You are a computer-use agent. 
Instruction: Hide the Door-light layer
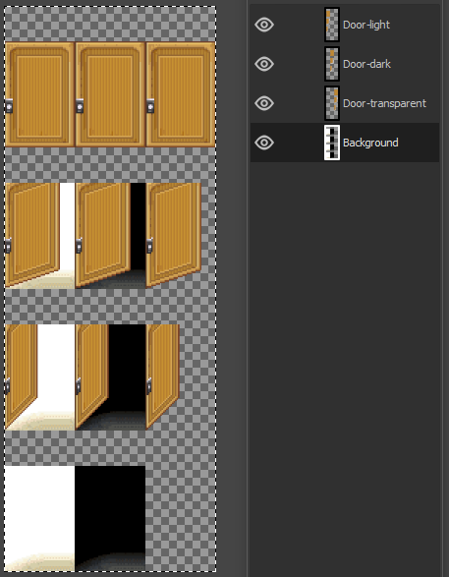coord(264,25)
